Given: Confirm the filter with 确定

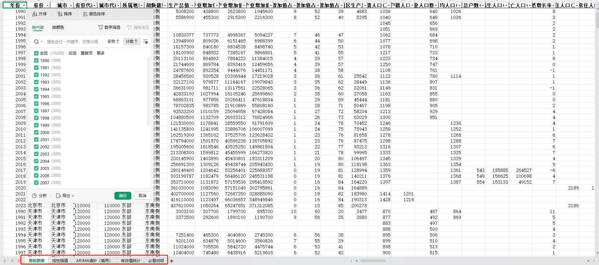Looking at the screenshot, I should tap(123, 196).
